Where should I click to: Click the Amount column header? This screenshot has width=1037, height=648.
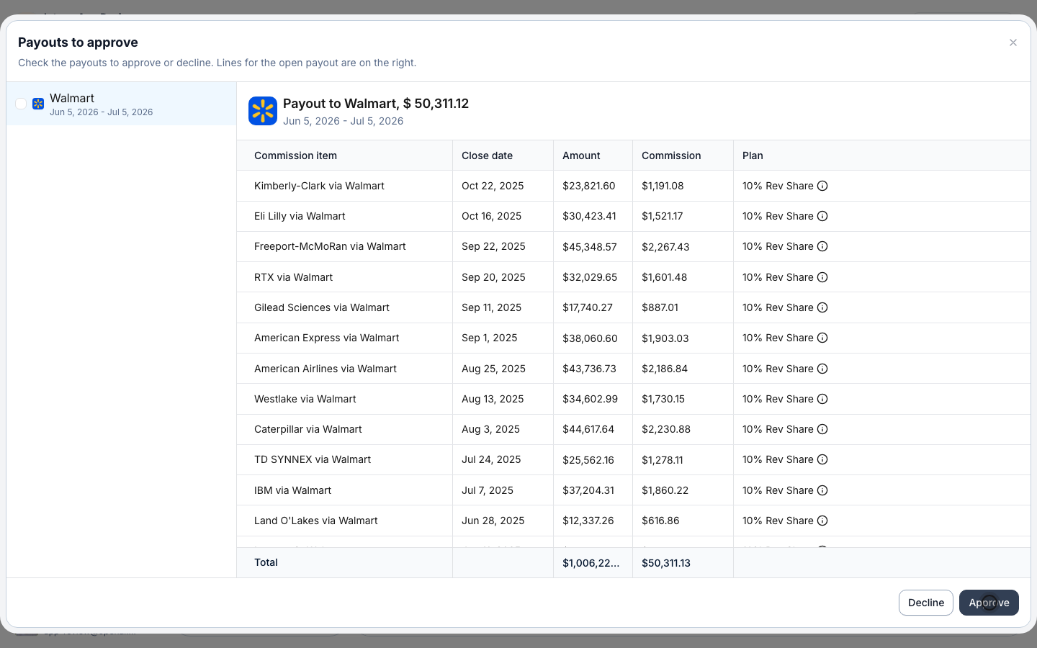coord(581,156)
